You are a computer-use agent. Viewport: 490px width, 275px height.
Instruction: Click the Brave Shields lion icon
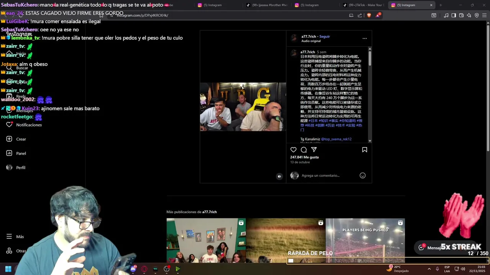(369, 15)
